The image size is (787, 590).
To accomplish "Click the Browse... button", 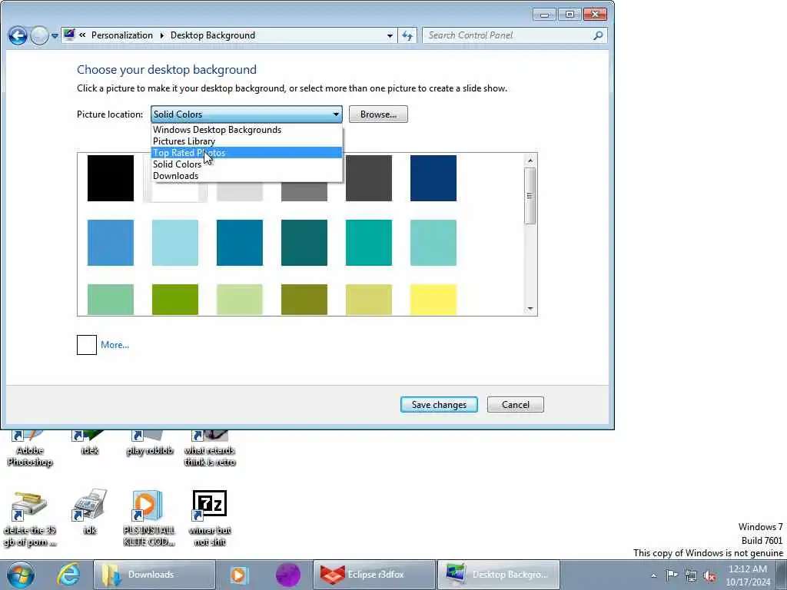I will pos(378,114).
